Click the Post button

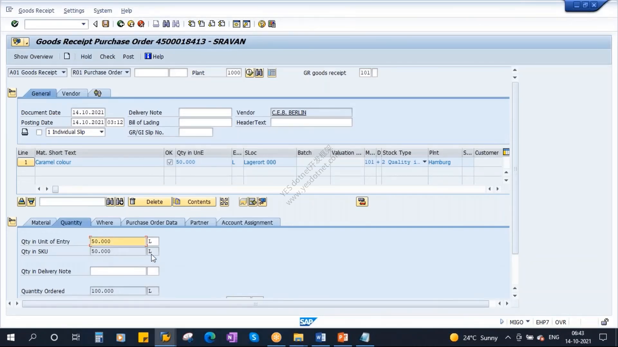[x=128, y=57]
